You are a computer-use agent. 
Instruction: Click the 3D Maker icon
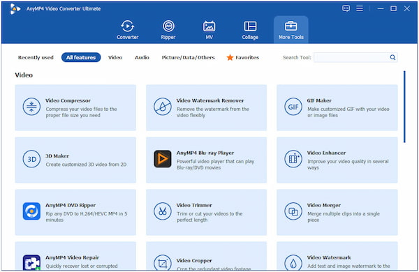point(31,159)
